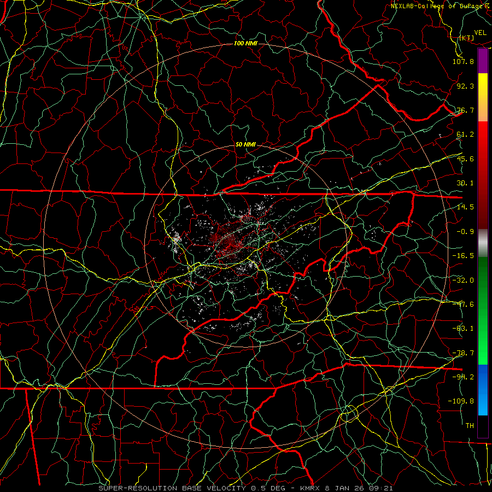Screen dimensions: 492x492
Task: Click the gray near-zero segment of color bar
Action: [x=483, y=243]
